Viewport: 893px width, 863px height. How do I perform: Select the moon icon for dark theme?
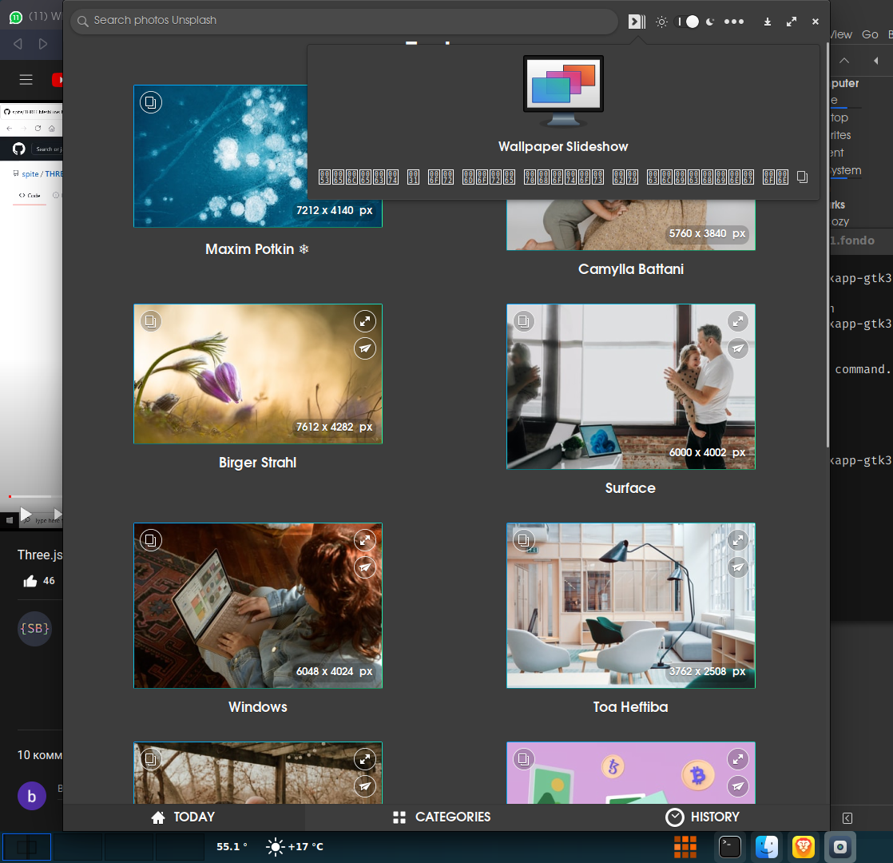tap(711, 22)
